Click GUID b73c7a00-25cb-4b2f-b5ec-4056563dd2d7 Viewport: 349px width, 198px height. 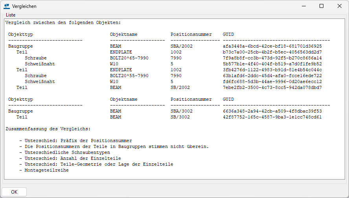coord(272,52)
